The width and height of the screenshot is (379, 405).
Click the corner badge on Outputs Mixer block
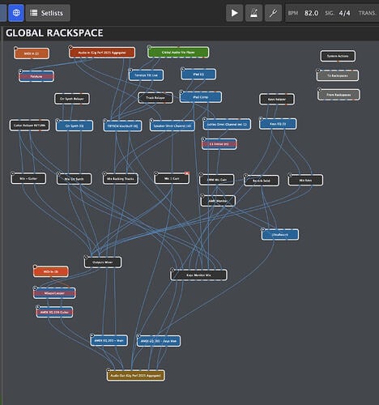click(x=86, y=257)
